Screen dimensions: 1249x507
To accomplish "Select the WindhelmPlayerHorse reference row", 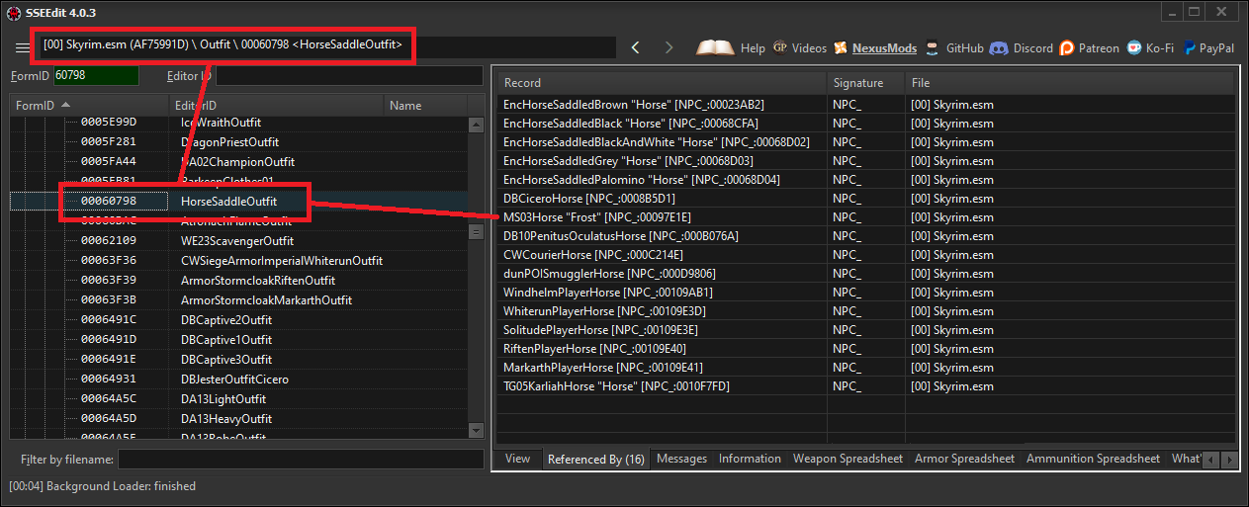I will (865, 292).
